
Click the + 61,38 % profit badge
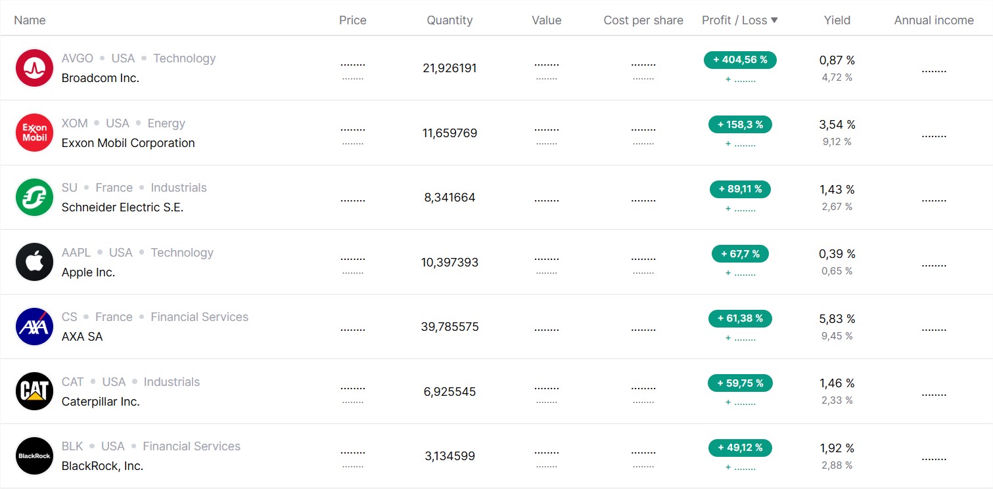740,318
